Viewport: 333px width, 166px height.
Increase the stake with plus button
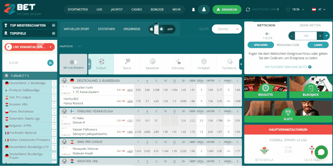(x=320, y=36)
